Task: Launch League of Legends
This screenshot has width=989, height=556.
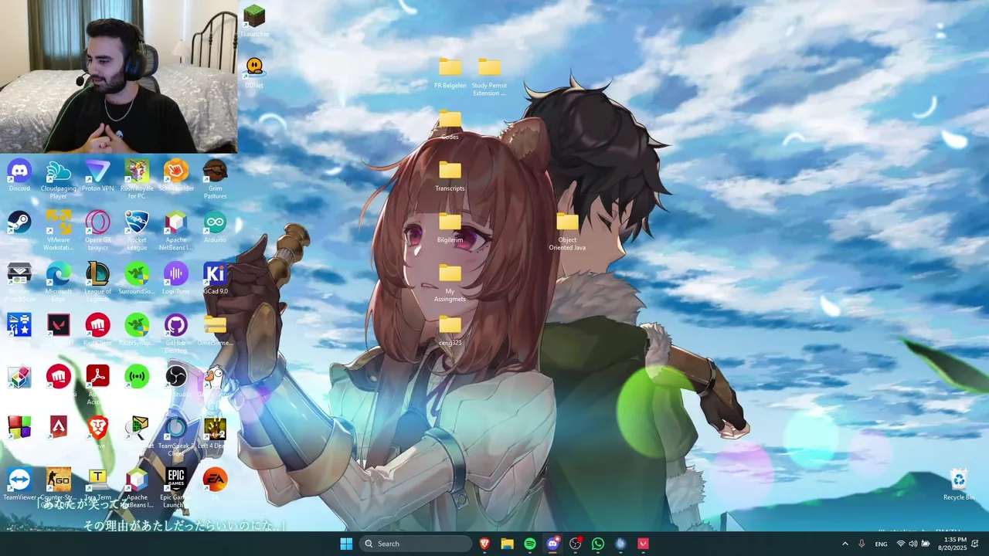Action: pyautogui.click(x=98, y=282)
